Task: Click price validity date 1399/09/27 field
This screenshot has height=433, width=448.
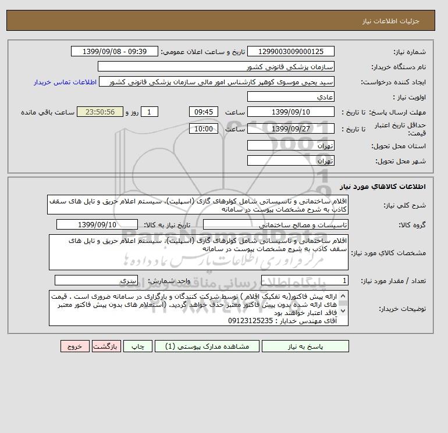Action: [x=290, y=128]
